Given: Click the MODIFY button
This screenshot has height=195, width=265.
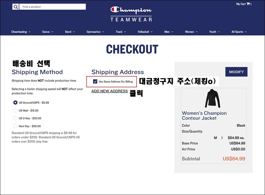Looking at the screenshot, I should tap(236, 72).
